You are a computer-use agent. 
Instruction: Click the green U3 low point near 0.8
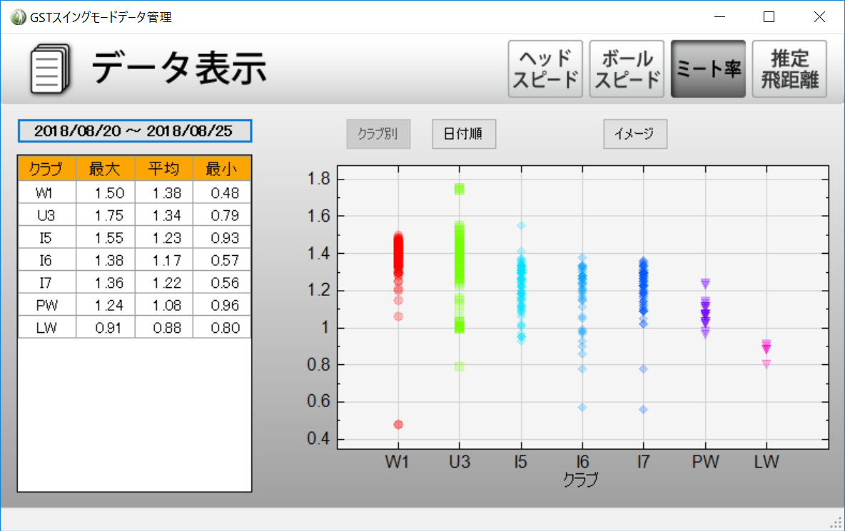click(x=459, y=367)
